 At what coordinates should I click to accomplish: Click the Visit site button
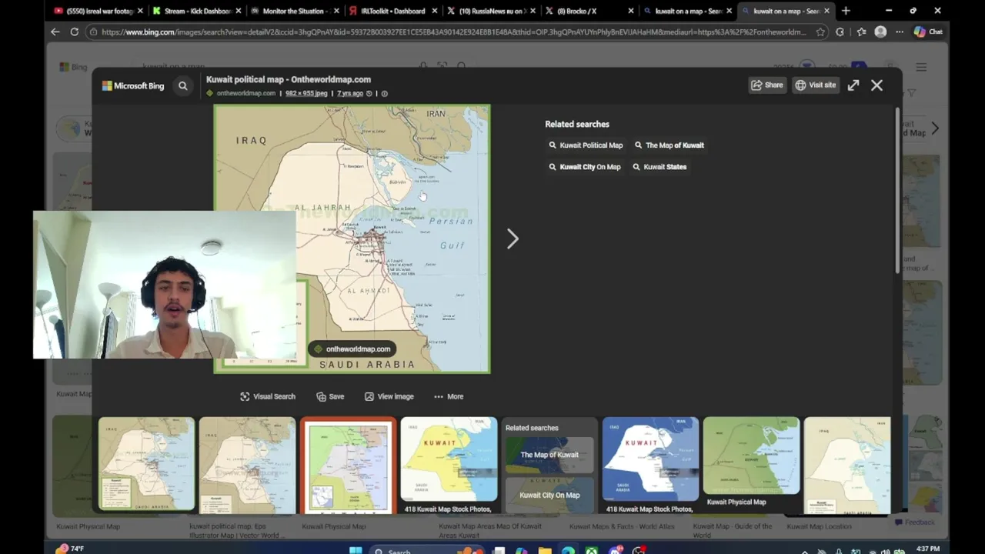pos(815,85)
